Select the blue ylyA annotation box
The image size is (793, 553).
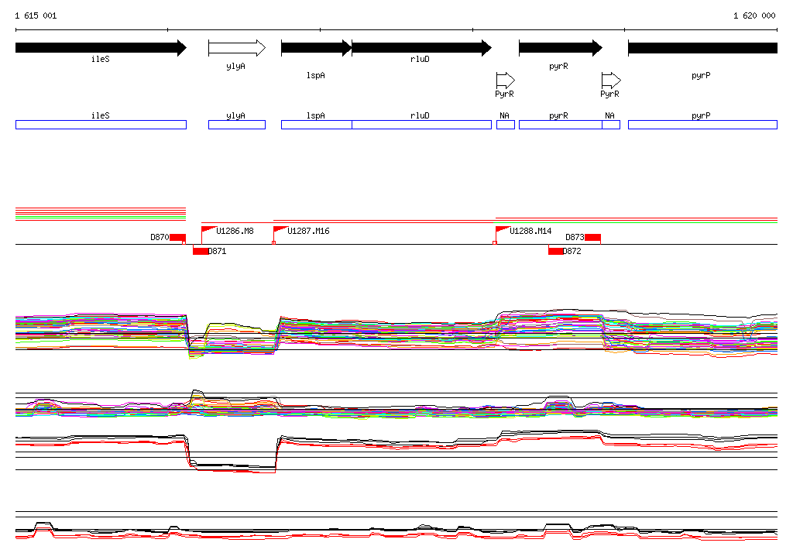pyautogui.click(x=237, y=125)
